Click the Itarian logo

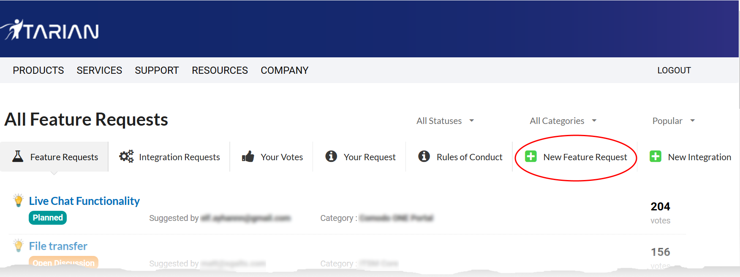tap(49, 30)
